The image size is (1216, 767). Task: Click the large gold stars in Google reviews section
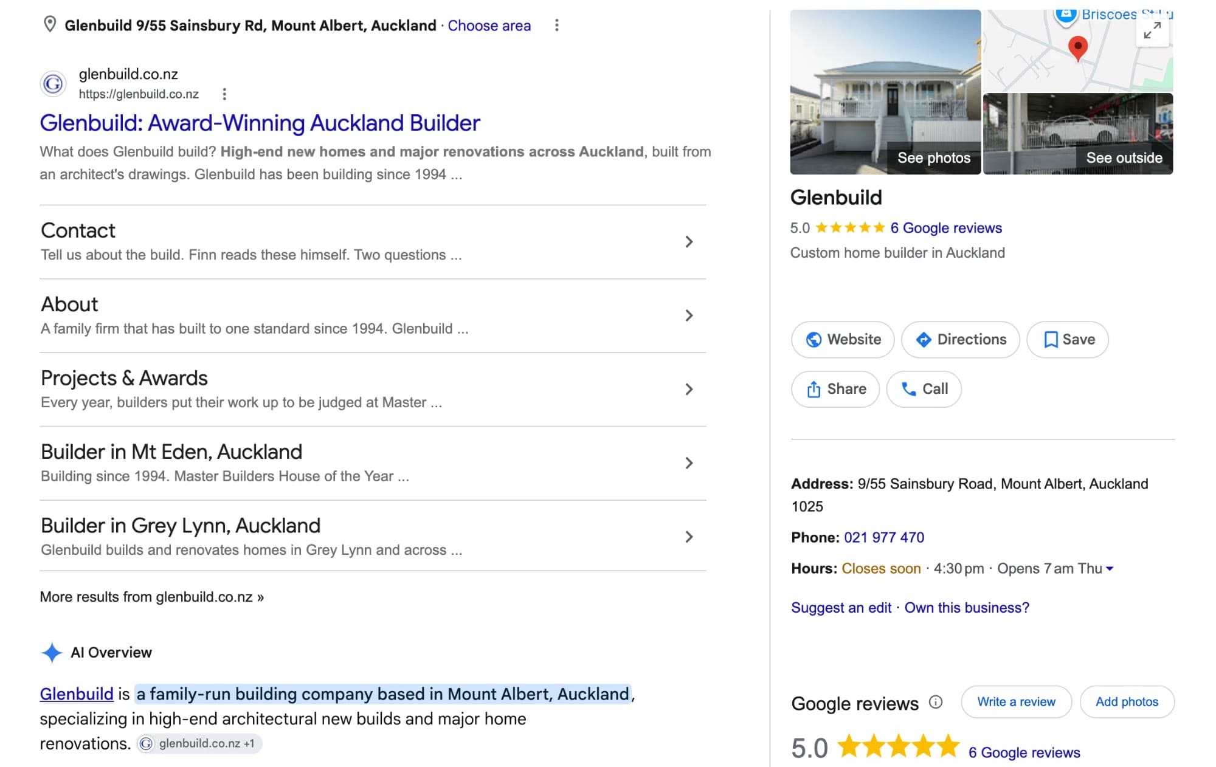click(898, 746)
